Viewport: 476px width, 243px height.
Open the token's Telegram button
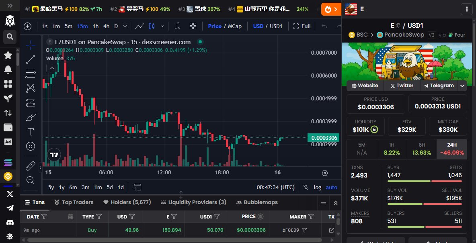click(x=439, y=86)
